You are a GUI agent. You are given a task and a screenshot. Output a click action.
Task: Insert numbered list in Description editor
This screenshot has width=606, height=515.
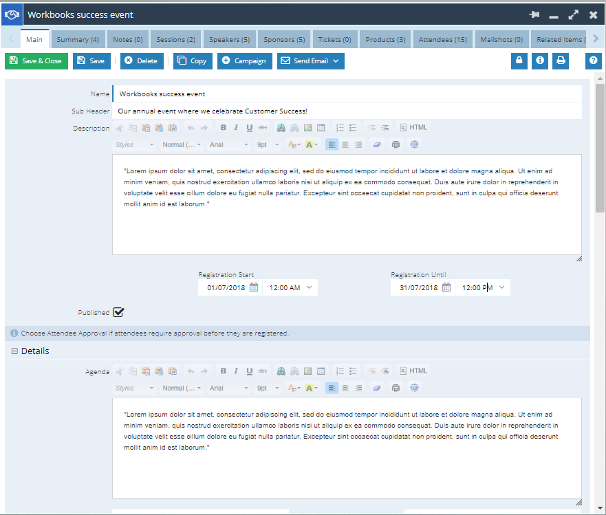click(x=340, y=127)
